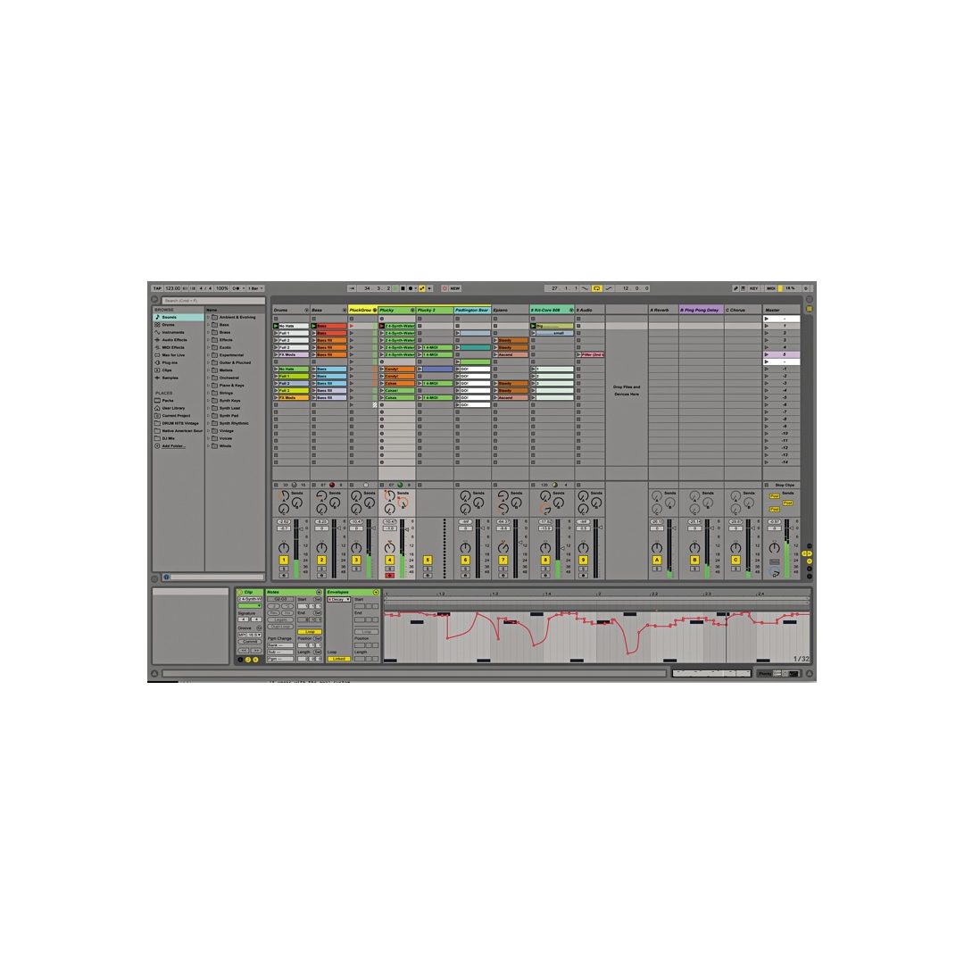Open the Drums browser category
This screenshot has width=964, height=964.
pos(168,325)
